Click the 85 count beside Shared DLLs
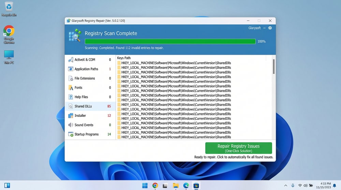 (x=109, y=106)
